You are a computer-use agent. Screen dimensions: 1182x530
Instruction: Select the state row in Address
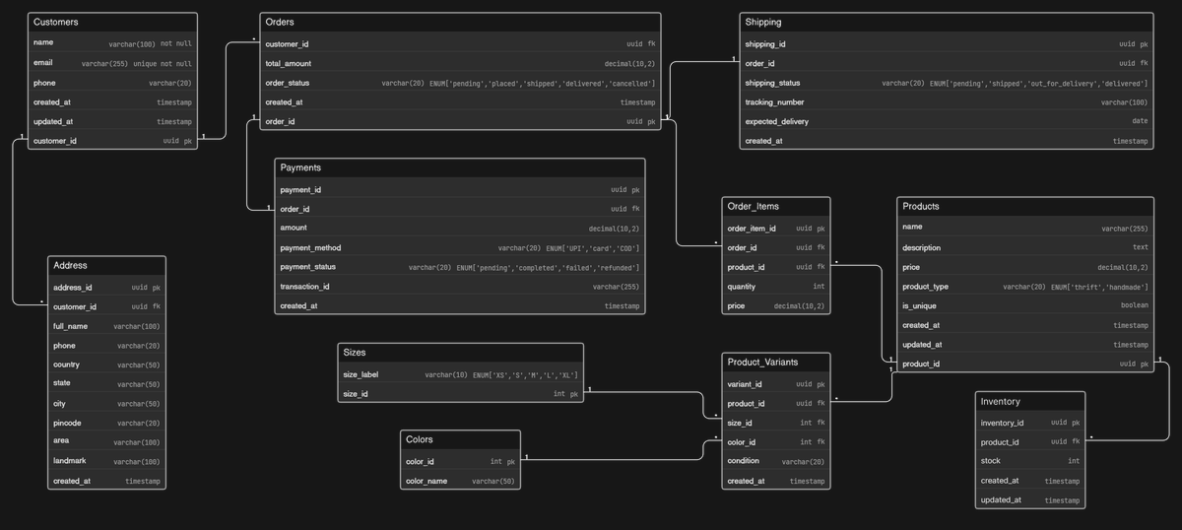point(107,383)
